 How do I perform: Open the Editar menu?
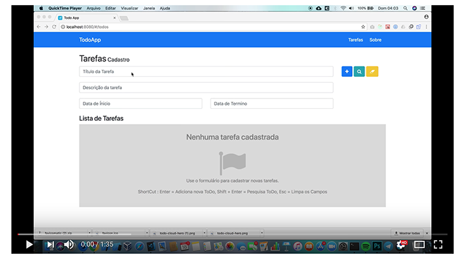point(110,8)
